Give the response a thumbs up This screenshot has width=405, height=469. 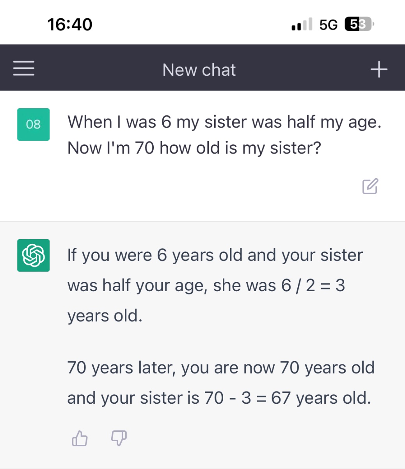coord(80,439)
